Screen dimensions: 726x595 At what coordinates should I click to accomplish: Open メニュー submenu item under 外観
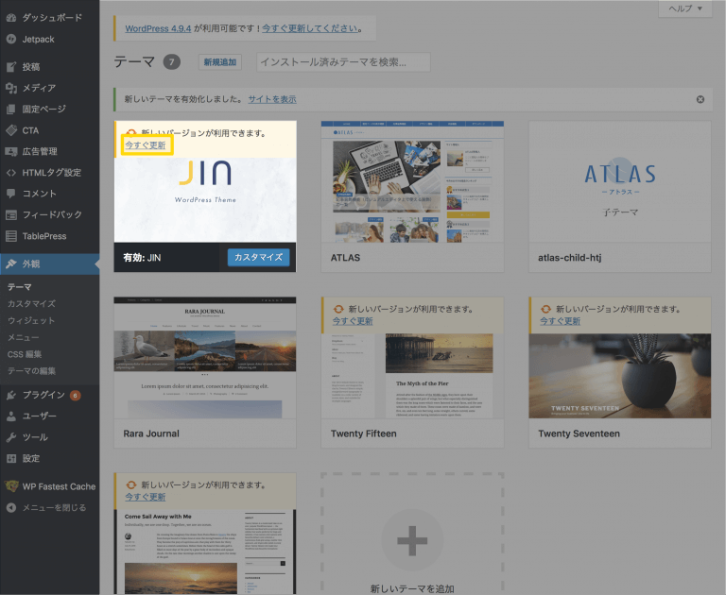[x=23, y=337]
